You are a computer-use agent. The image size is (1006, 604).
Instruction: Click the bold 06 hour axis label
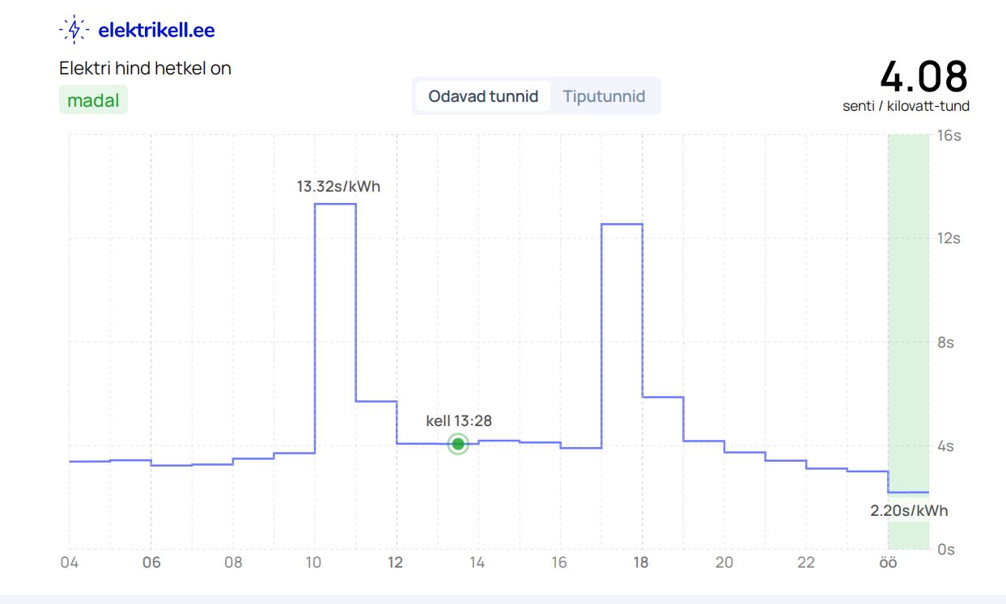click(151, 563)
